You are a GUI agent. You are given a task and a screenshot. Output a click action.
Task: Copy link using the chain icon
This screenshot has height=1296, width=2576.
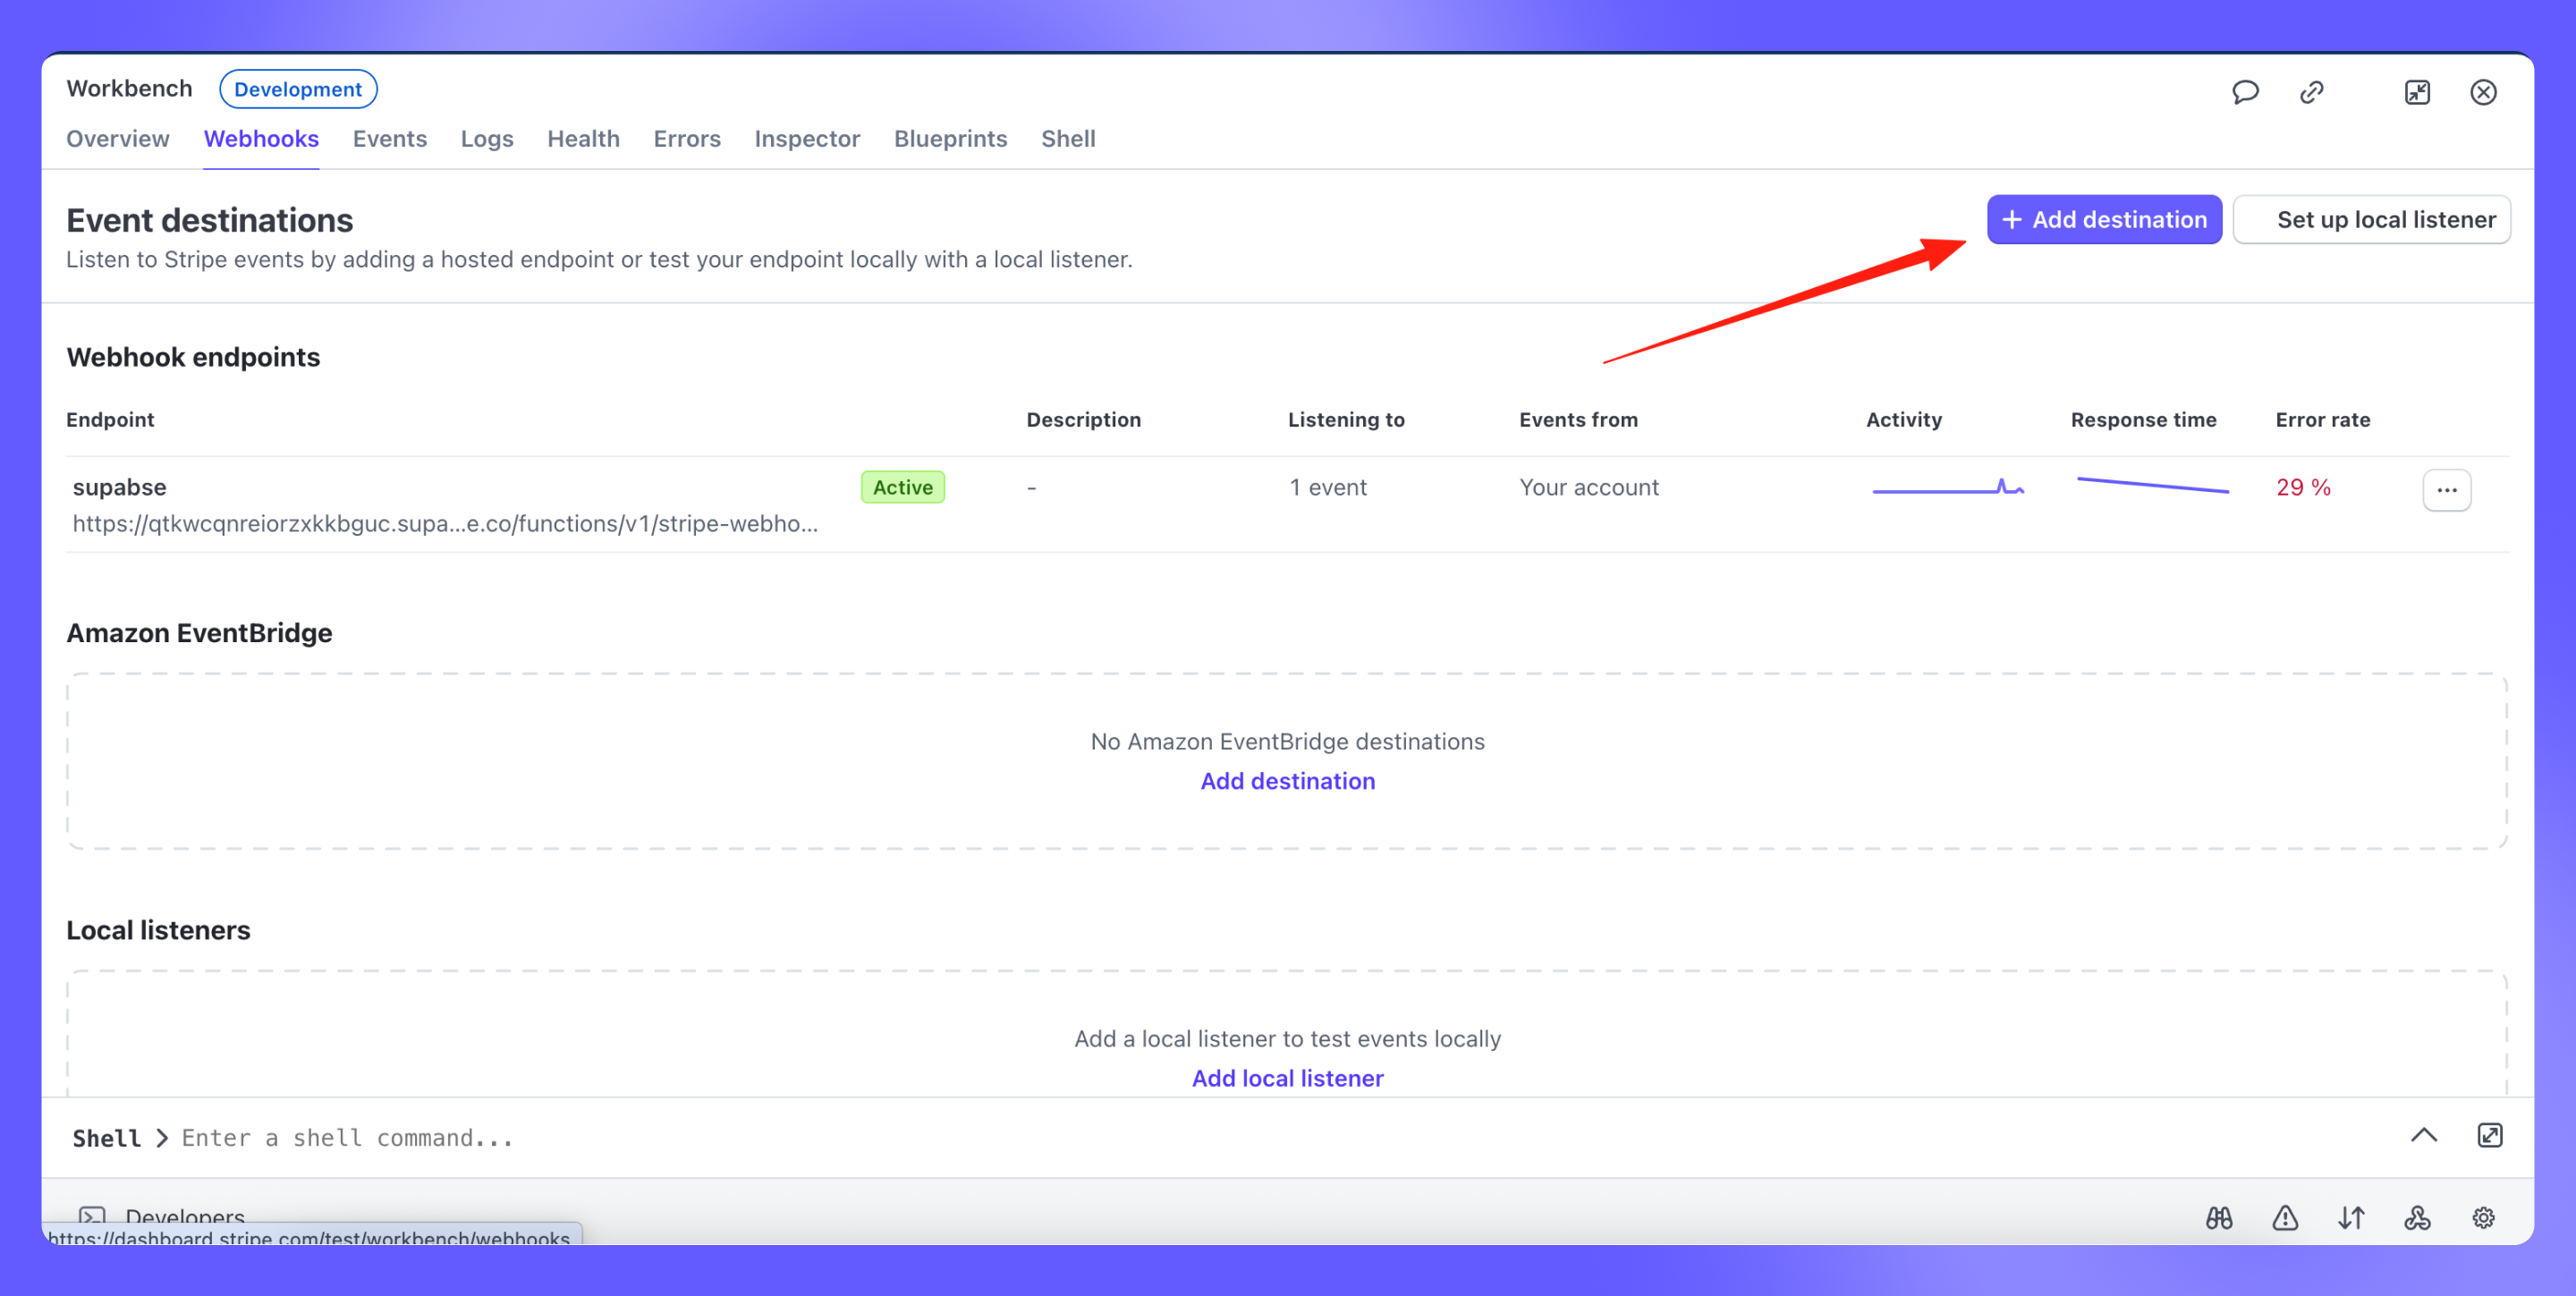pyautogui.click(x=2311, y=92)
